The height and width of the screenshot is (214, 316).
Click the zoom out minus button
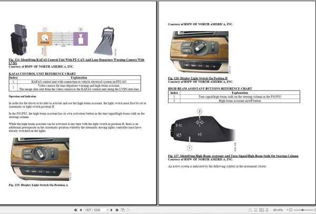pyautogui.click(x=291, y=210)
